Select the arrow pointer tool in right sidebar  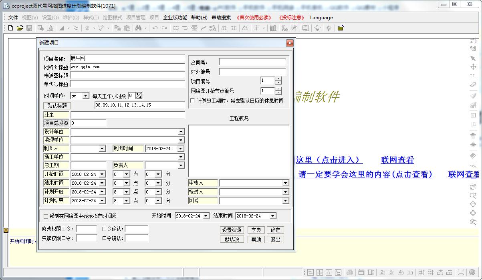pyautogui.click(x=473, y=58)
